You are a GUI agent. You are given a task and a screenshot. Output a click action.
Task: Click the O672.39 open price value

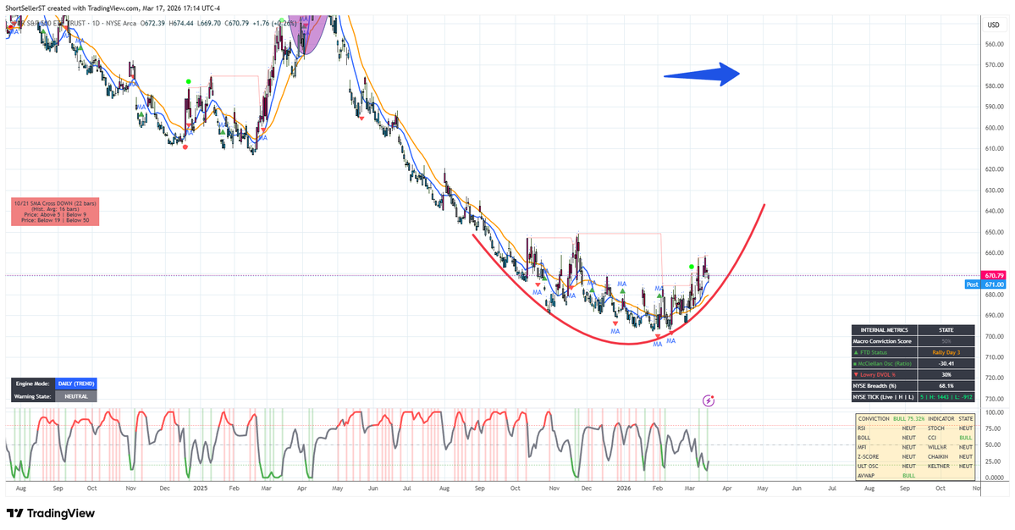point(153,24)
